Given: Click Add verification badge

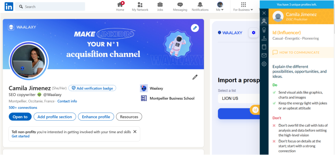Looking at the screenshot, I should click(92, 88).
